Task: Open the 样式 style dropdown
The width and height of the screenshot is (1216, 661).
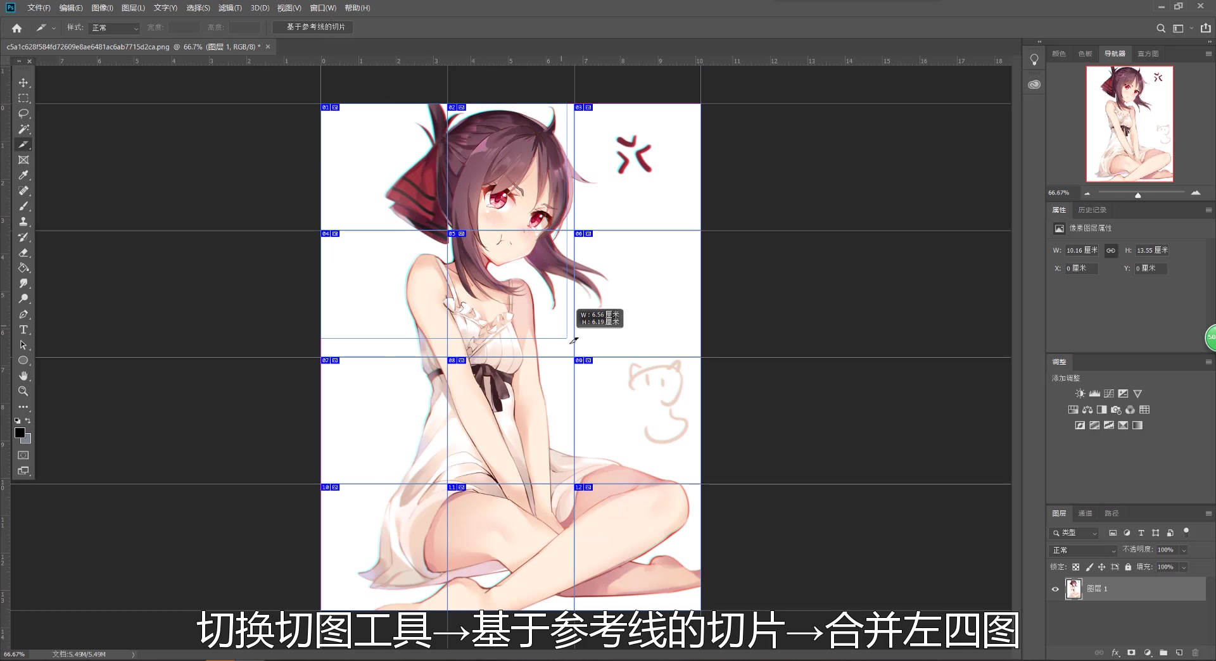Action: point(115,28)
